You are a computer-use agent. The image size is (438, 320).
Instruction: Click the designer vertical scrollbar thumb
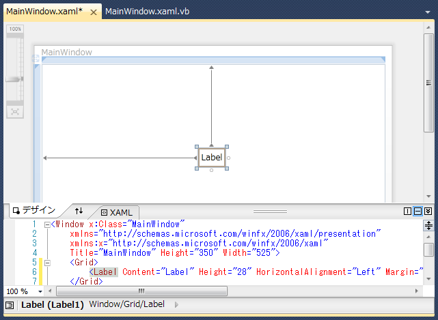[x=428, y=83]
